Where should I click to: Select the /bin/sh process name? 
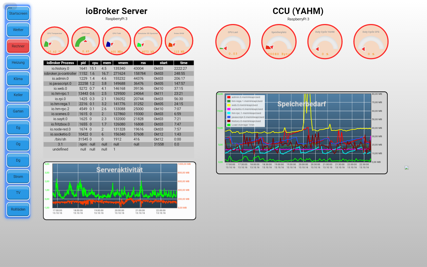[x=60, y=139]
